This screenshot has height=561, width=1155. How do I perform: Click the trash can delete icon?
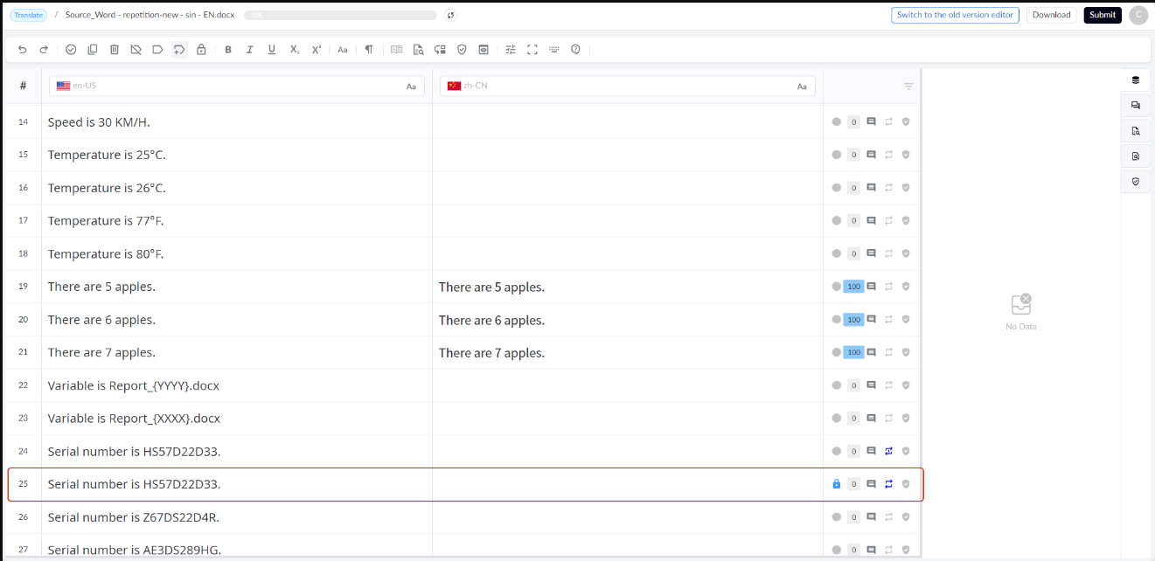(x=115, y=50)
